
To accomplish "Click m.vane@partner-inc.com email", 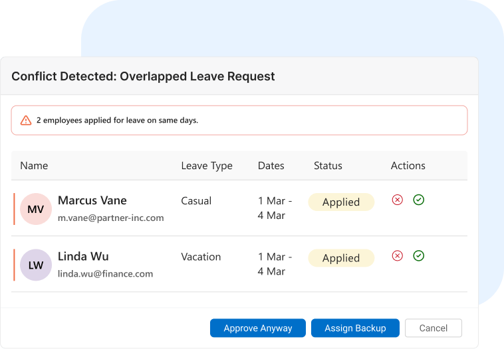I will point(110,218).
